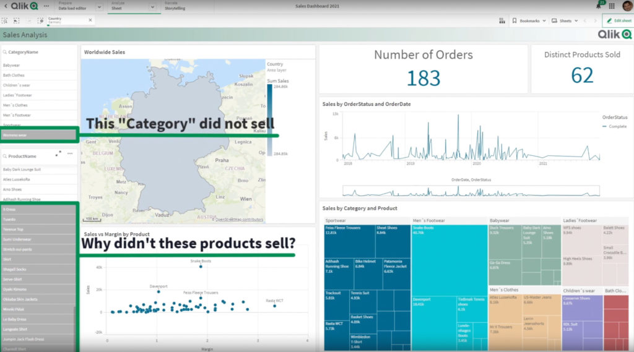Open the Country selection chip

click(x=67, y=20)
